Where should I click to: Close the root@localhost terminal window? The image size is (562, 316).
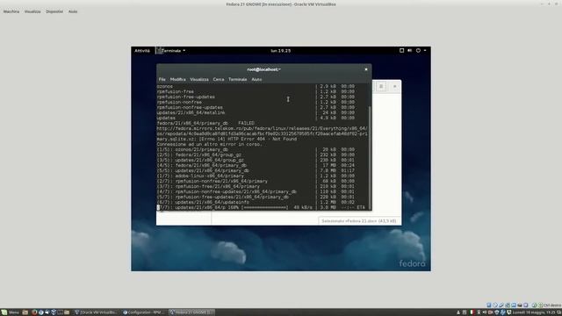[366, 69]
